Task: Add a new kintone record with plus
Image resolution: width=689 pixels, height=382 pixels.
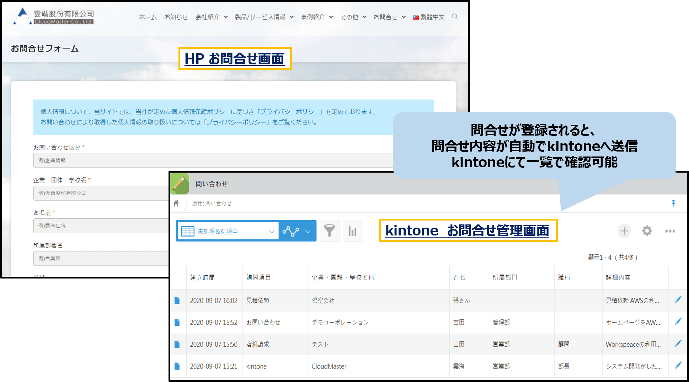Action: tap(624, 231)
